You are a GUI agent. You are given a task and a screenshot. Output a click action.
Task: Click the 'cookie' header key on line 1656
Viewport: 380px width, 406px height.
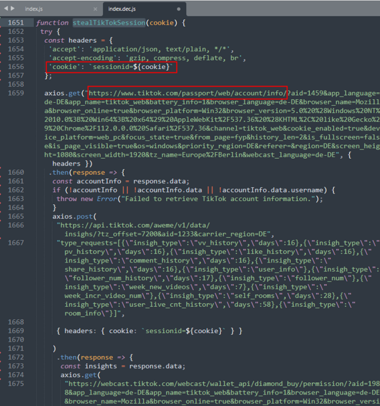[64, 67]
